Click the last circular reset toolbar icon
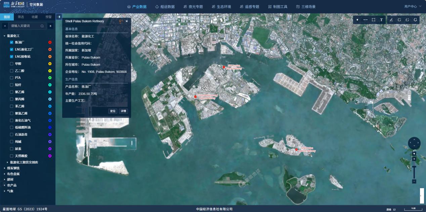This screenshot has height=212, width=426. [415, 20]
